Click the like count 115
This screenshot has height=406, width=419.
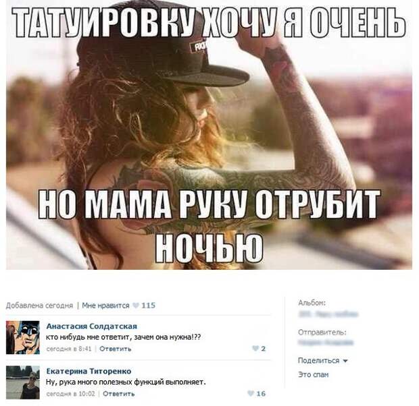pyautogui.click(x=148, y=305)
